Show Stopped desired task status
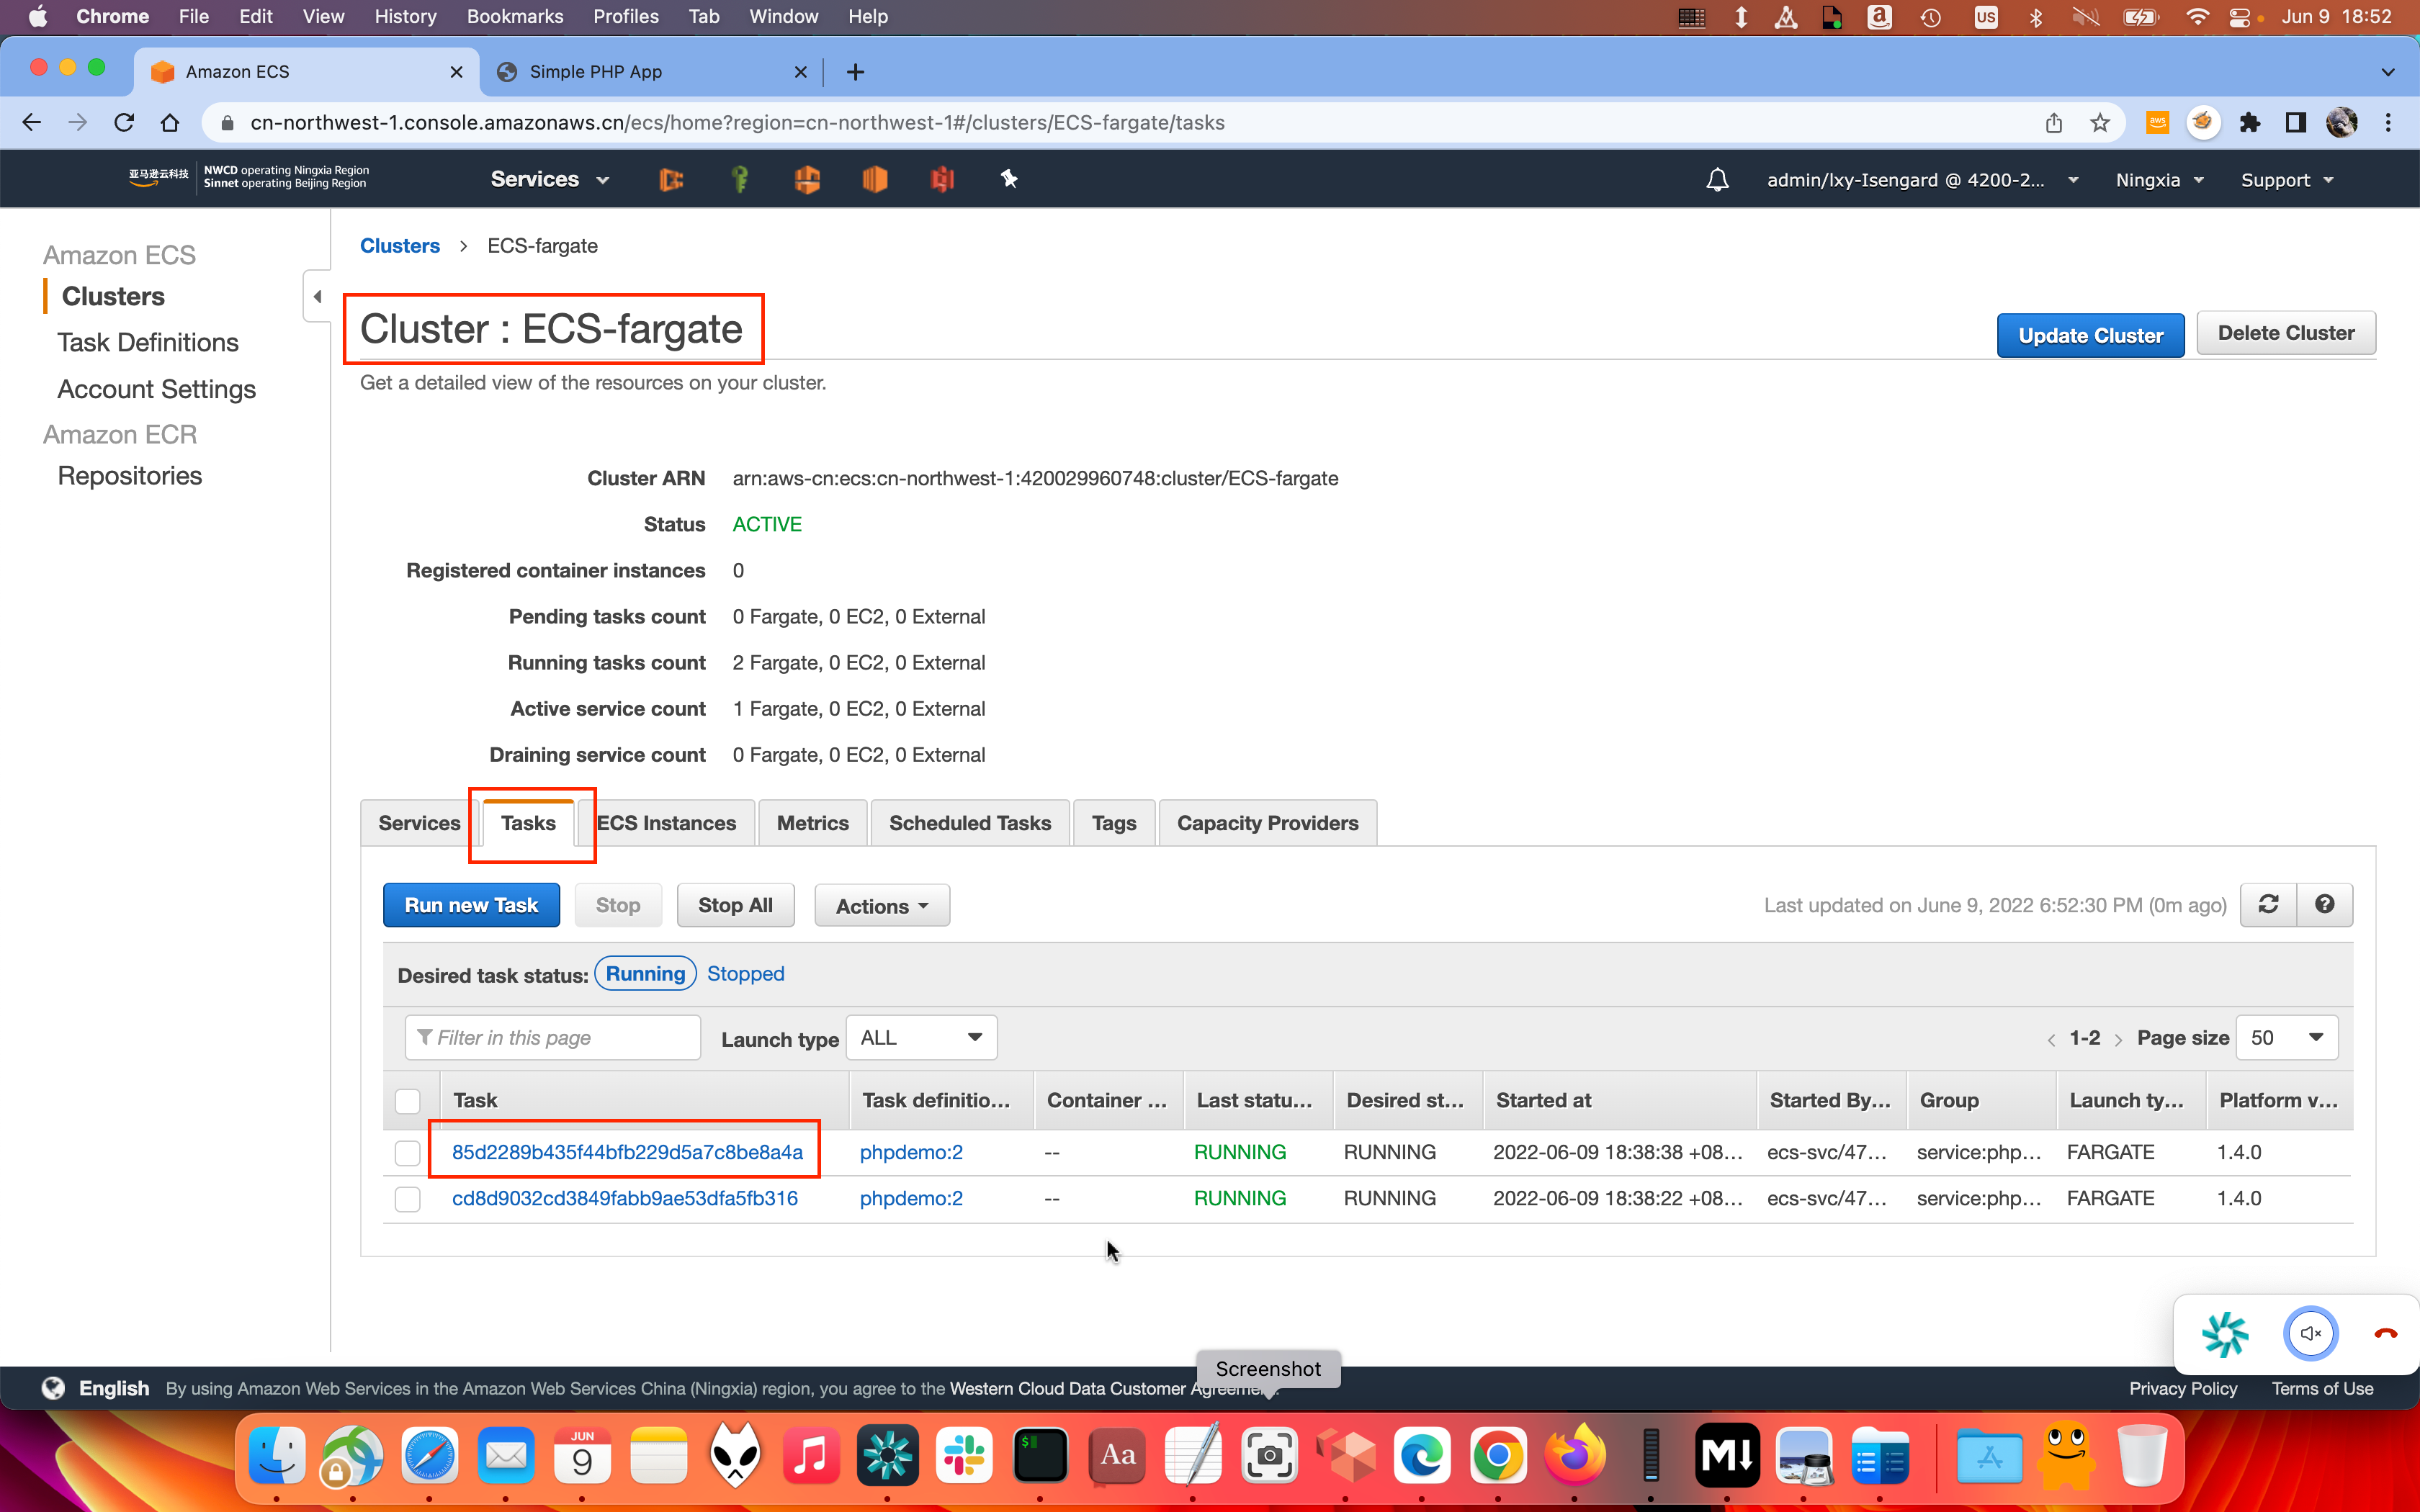 [x=745, y=974]
